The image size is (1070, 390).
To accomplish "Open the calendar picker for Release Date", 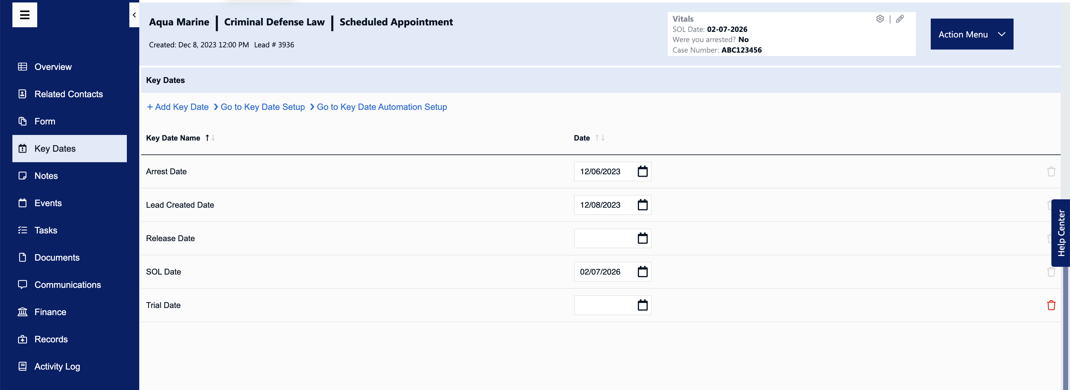I will [642, 238].
